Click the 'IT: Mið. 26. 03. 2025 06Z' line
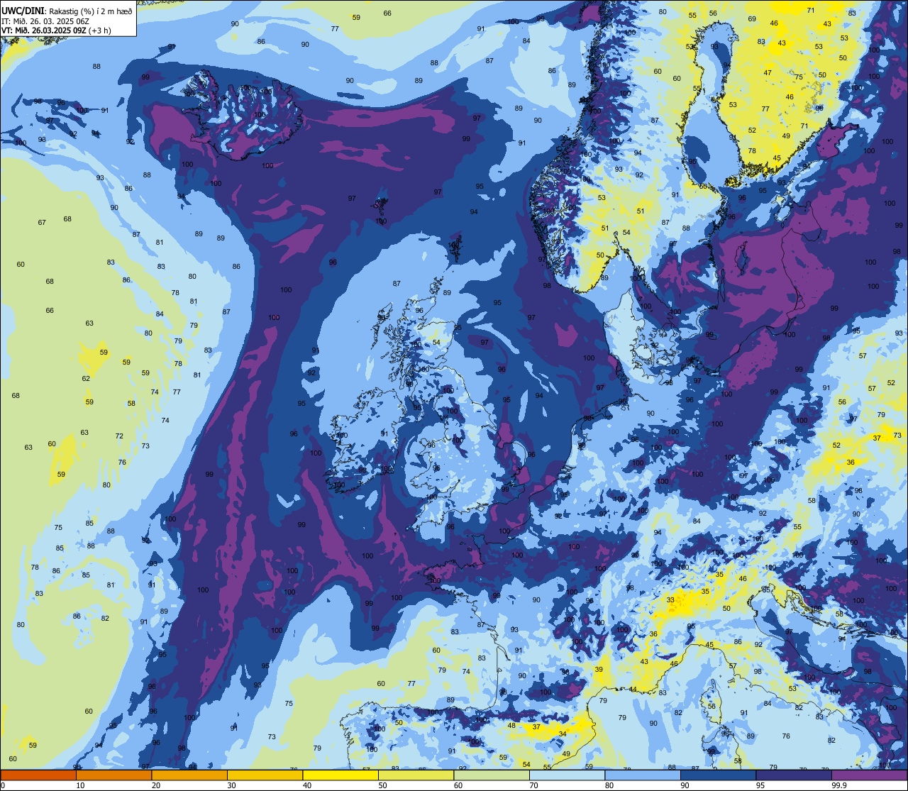 (45, 21)
